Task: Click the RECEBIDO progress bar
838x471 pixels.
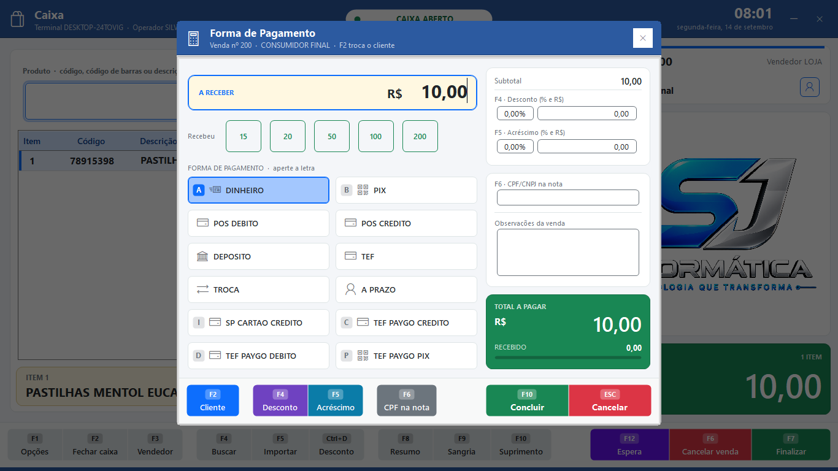Action: pyautogui.click(x=568, y=358)
